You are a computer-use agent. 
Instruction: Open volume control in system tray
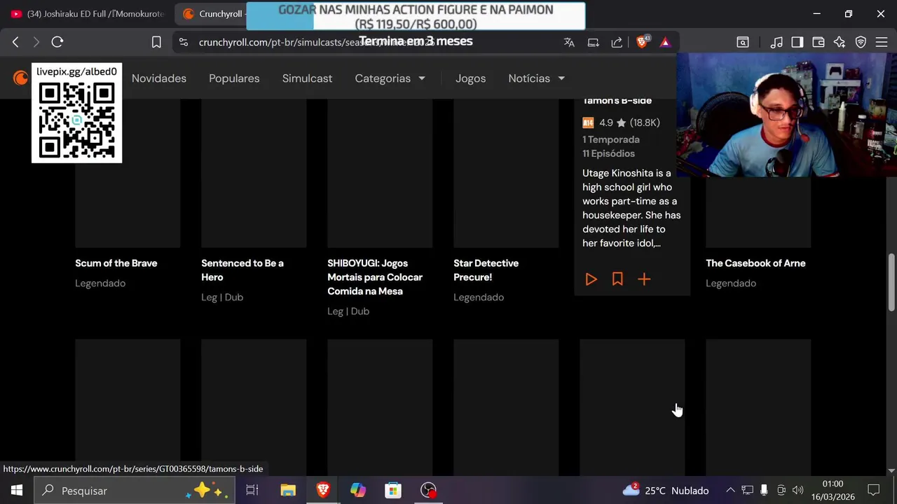tap(797, 490)
